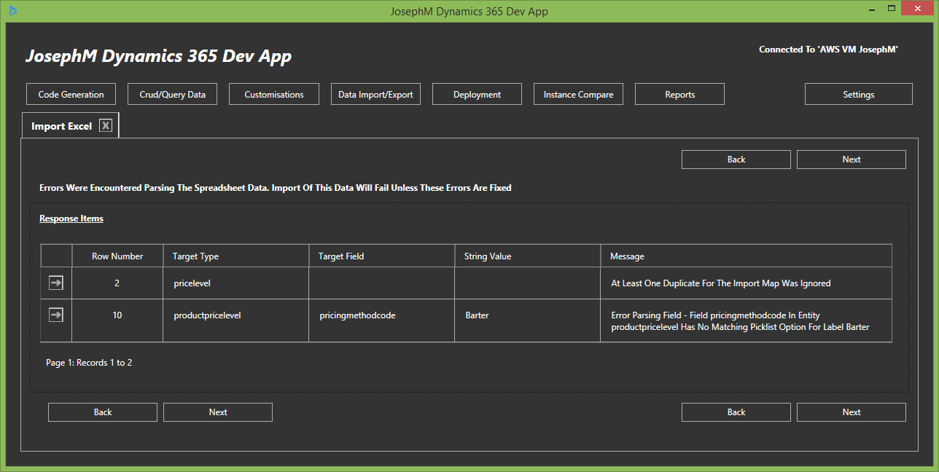Viewport: 939px width, 472px height.
Task: Expand the Customisations menu
Action: pyautogui.click(x=274, y=94)
